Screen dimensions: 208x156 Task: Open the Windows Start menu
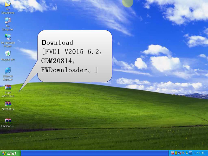pos(10,153)
